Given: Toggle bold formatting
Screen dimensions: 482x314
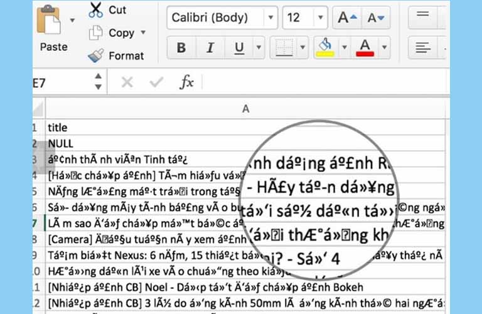Looking at the screenshot, I should (181, 48).
